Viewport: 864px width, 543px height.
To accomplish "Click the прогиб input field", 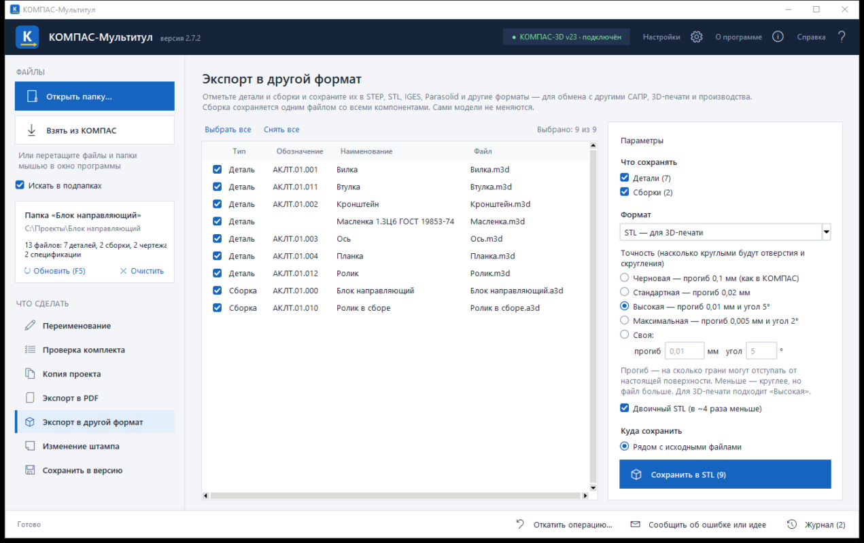I will click(685, 351).
